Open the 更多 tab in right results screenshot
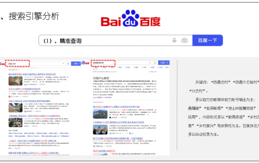 tap(167, 67)
